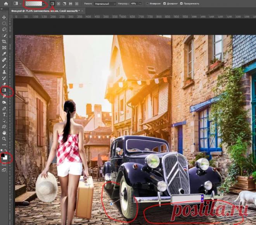Select the Zoom magnifier tool

coord(4,138)
